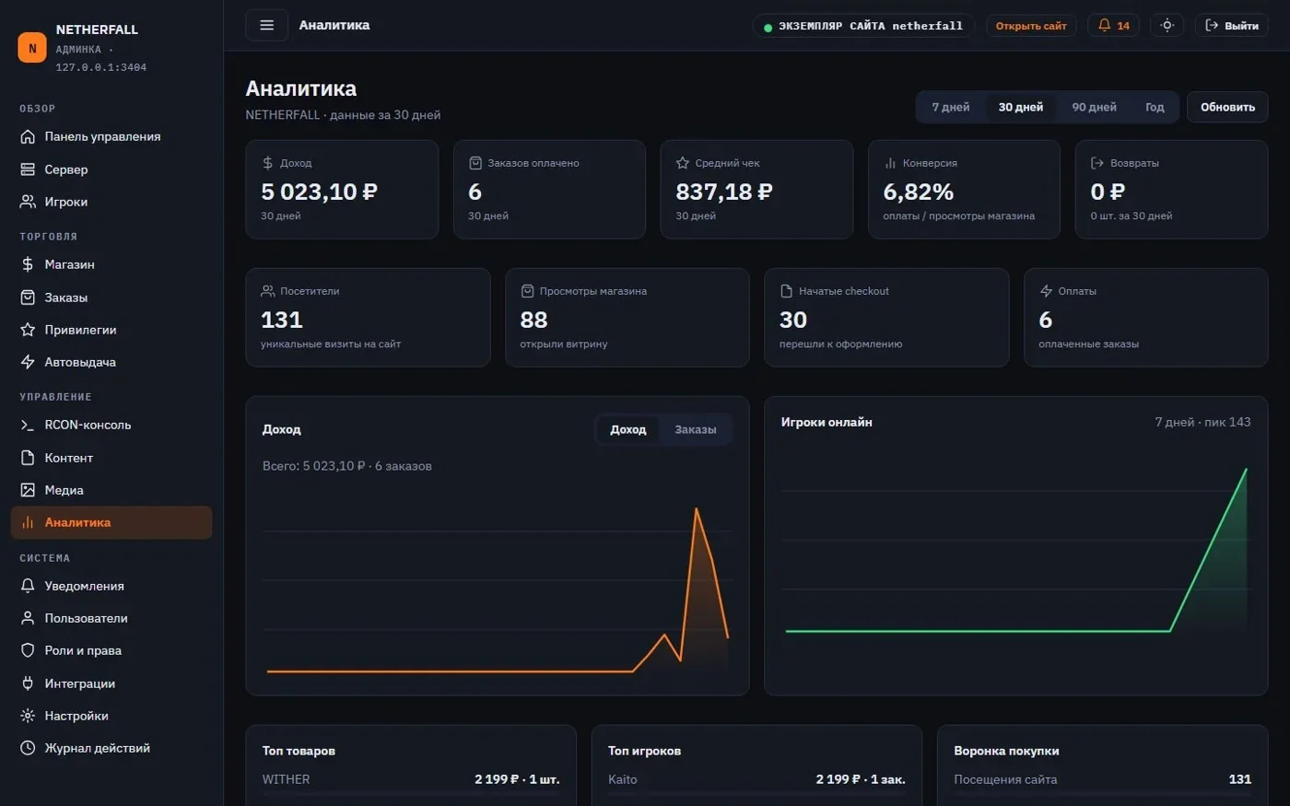Click the ЭКЗЕМПЛЯР САЙТА netherfall badge
This screenshot has height=806, width=1290.
coord(863,26)
